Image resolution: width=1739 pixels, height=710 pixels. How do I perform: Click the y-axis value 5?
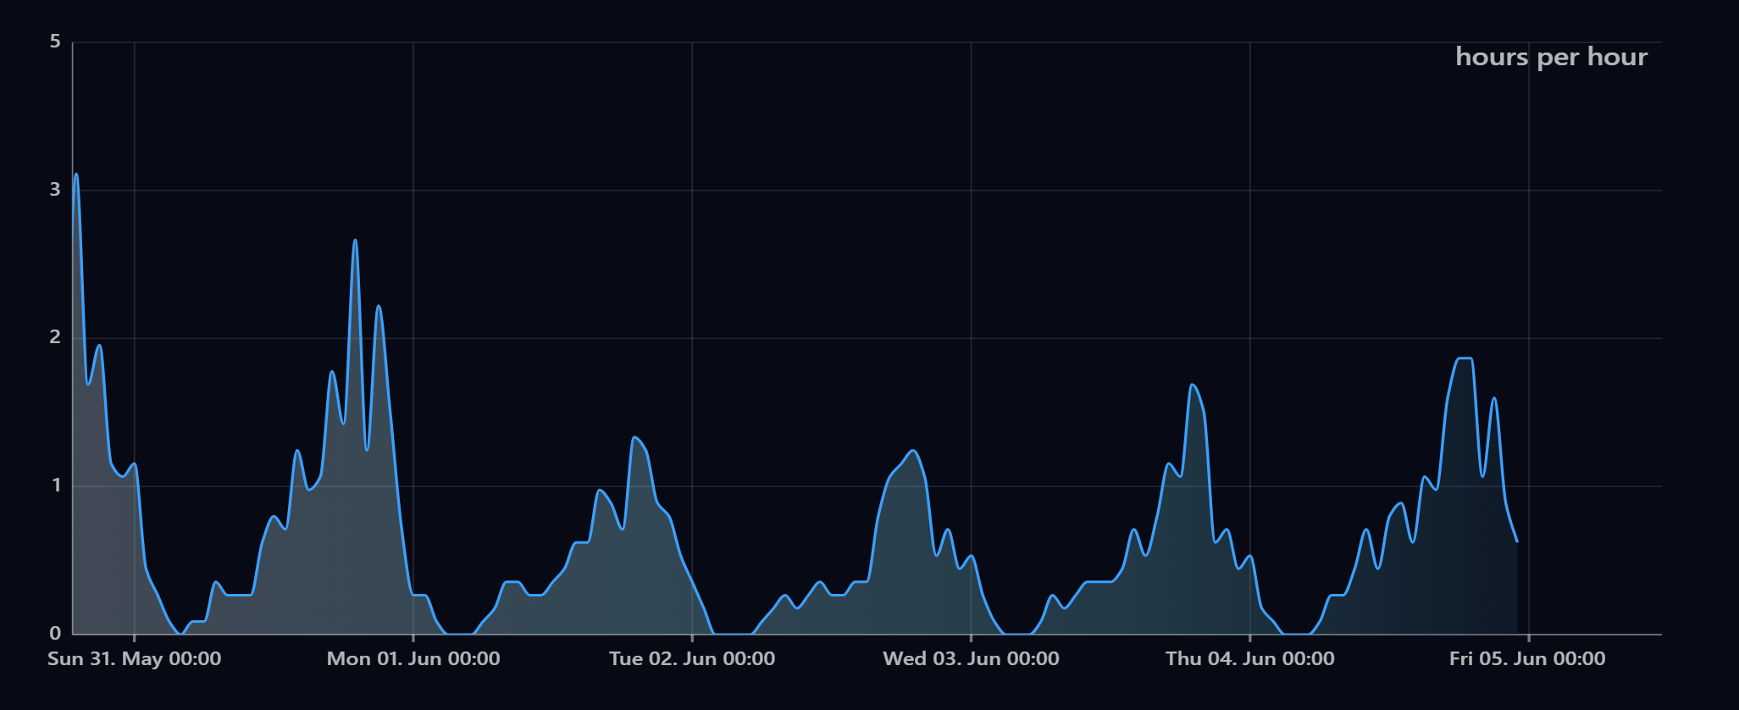tap(55, 42)
